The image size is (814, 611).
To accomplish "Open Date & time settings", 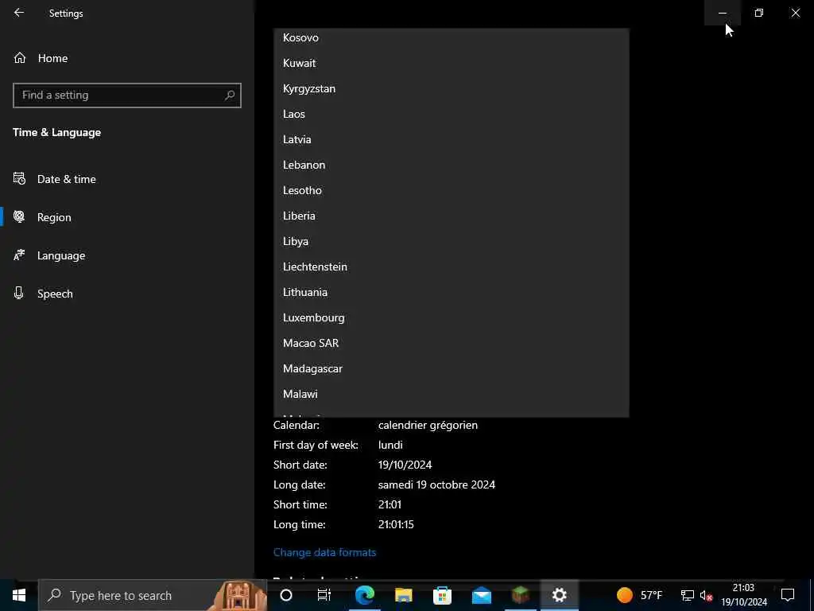I will (x=127, y=179).
